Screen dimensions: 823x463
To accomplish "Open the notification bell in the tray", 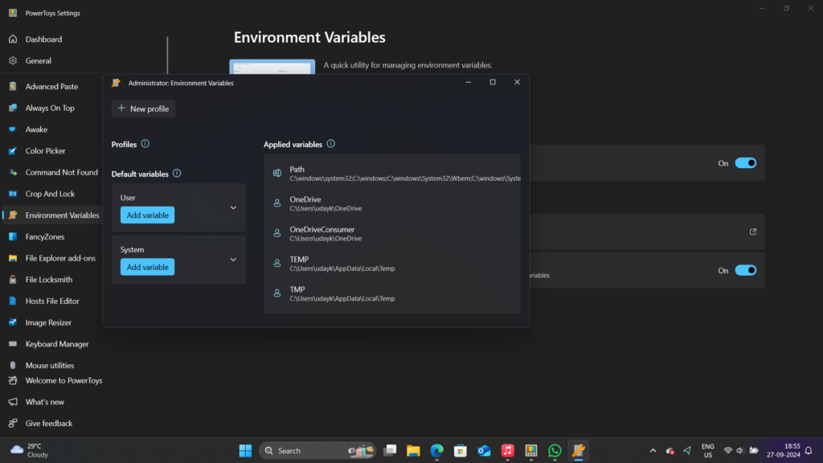I will [x=809, y=450].
